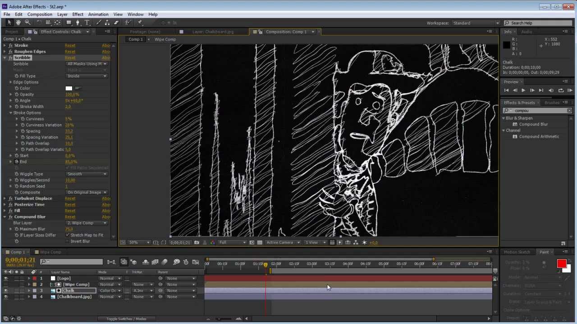Step to next frame in Preview panel
577x324 pixels.
(532, 90)
